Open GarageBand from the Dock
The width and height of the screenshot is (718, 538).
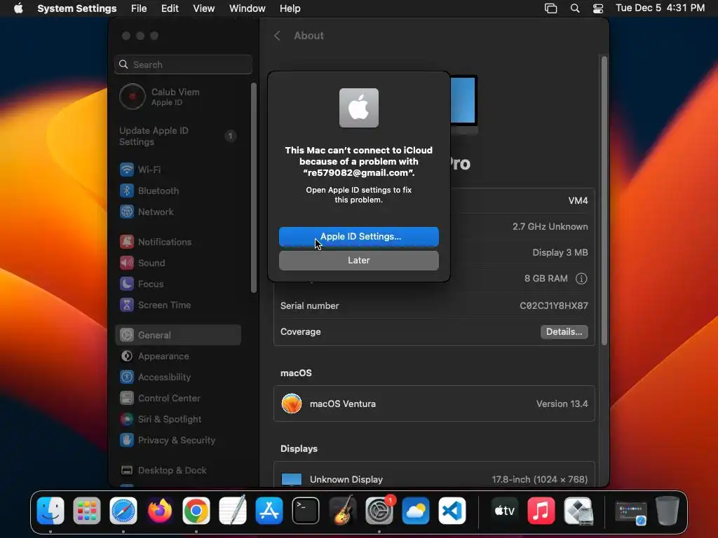pos(342,511)
